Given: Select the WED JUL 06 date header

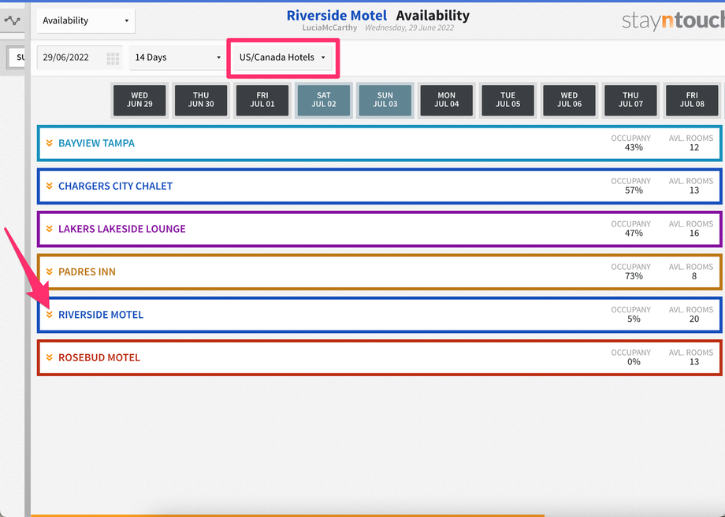Looking at the screenshot, I should coord(569,100).
